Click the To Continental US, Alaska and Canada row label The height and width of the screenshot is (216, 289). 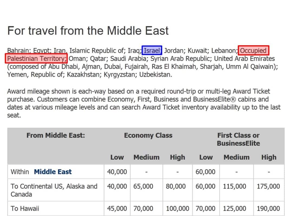(54, 190)
